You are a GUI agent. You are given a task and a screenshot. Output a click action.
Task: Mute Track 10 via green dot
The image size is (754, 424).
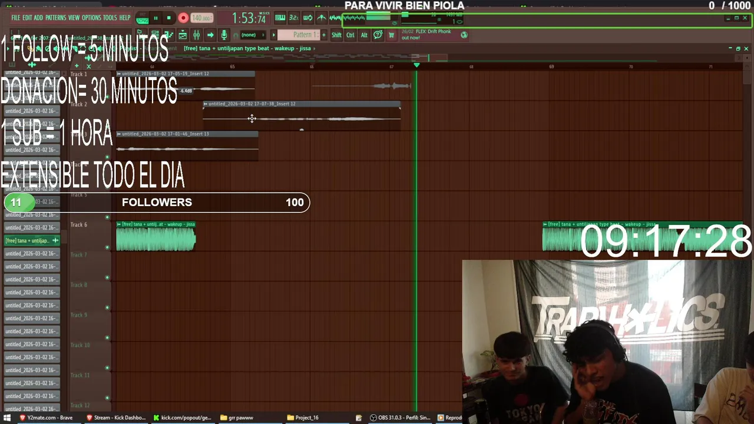click(x=107, y=367)
